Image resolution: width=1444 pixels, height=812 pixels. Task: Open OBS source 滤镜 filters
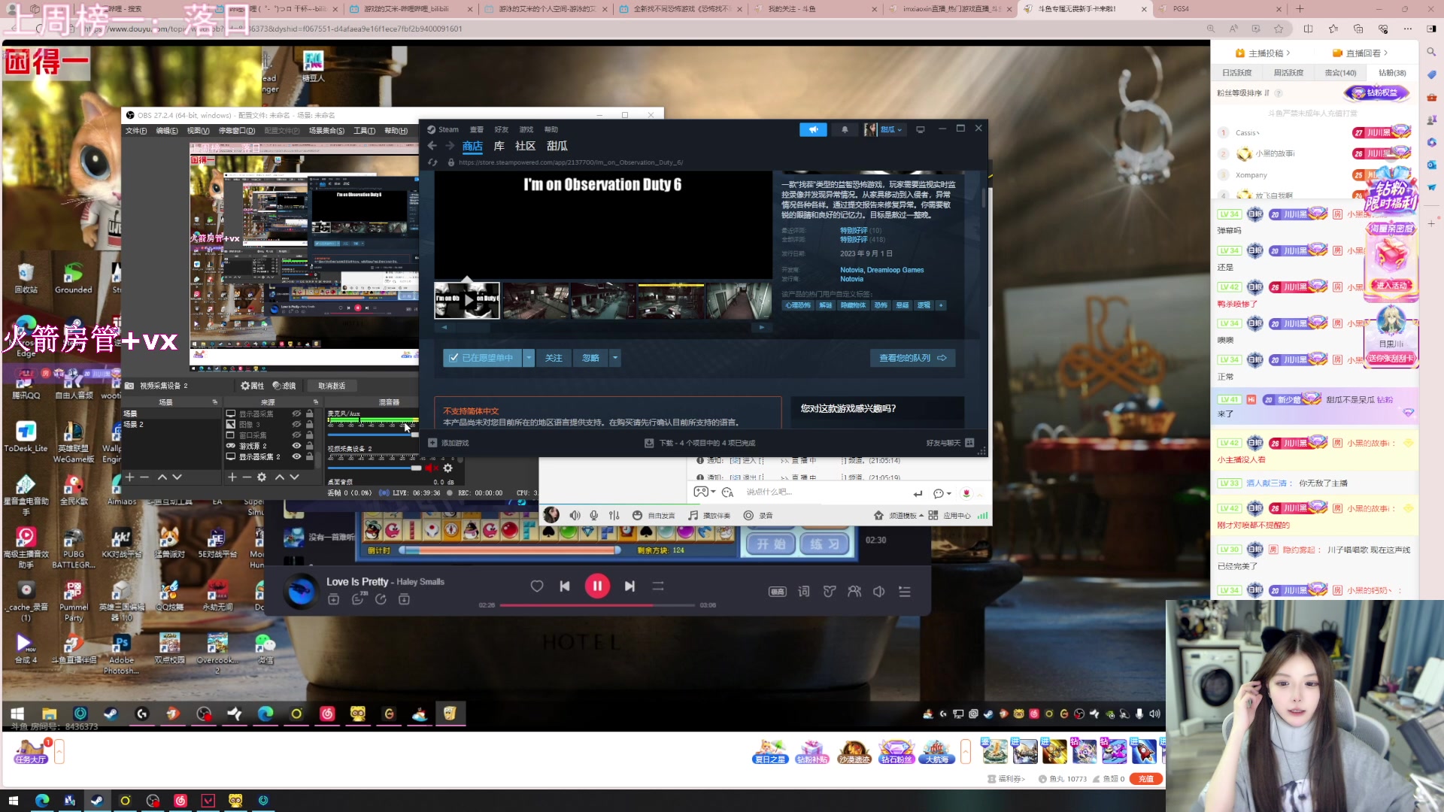[x=284, y=386]
